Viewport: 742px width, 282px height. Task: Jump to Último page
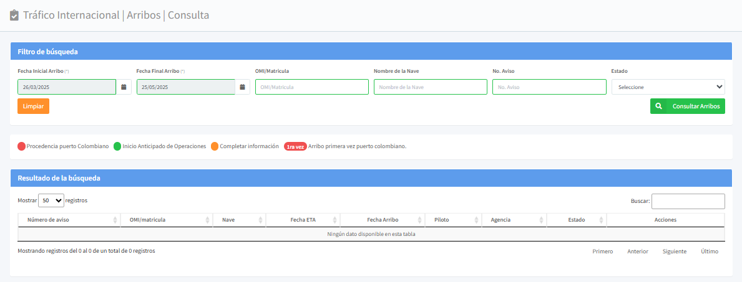[x=709, y=251]
